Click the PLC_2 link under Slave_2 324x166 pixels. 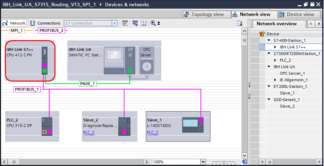[88, 132]
